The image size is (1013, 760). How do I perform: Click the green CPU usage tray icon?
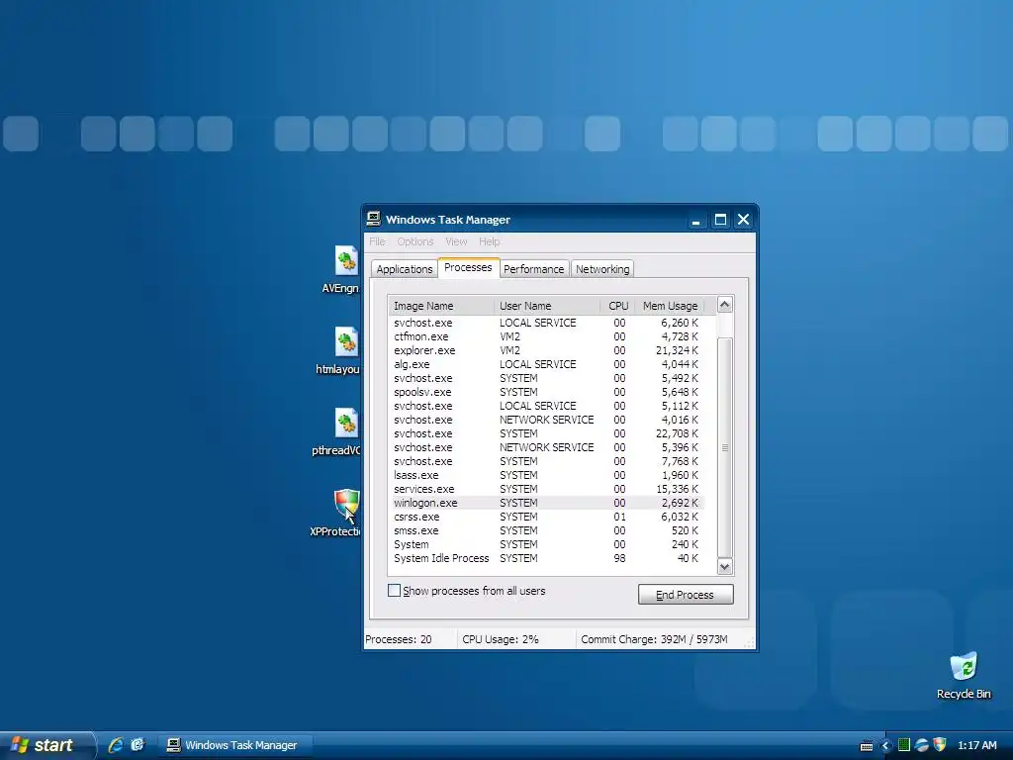pyautogui.click(x=904, y=745)
